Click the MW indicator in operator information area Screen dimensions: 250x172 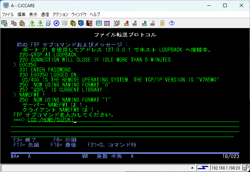[85, 156]
